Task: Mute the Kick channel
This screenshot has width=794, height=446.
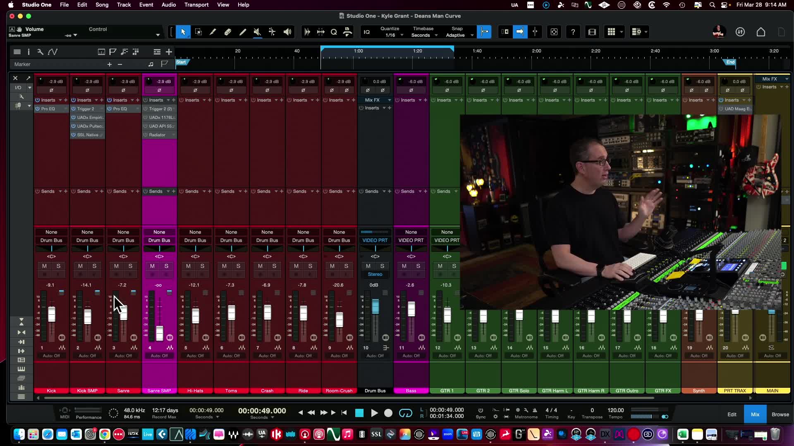Action: coord(44,266)
